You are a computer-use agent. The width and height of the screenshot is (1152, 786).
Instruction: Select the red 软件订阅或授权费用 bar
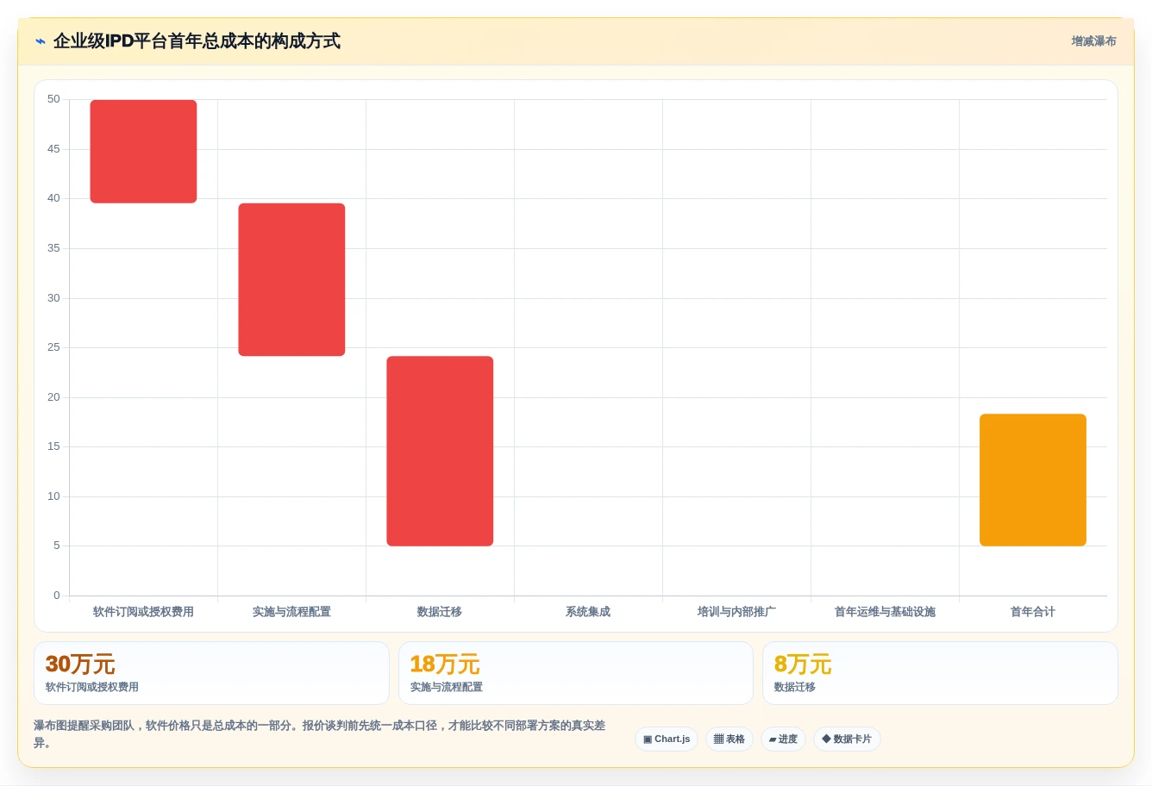143,152
